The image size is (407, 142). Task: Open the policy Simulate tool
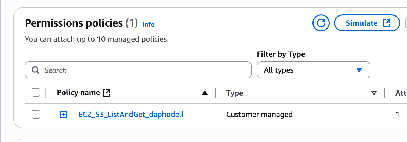point(367,23)
